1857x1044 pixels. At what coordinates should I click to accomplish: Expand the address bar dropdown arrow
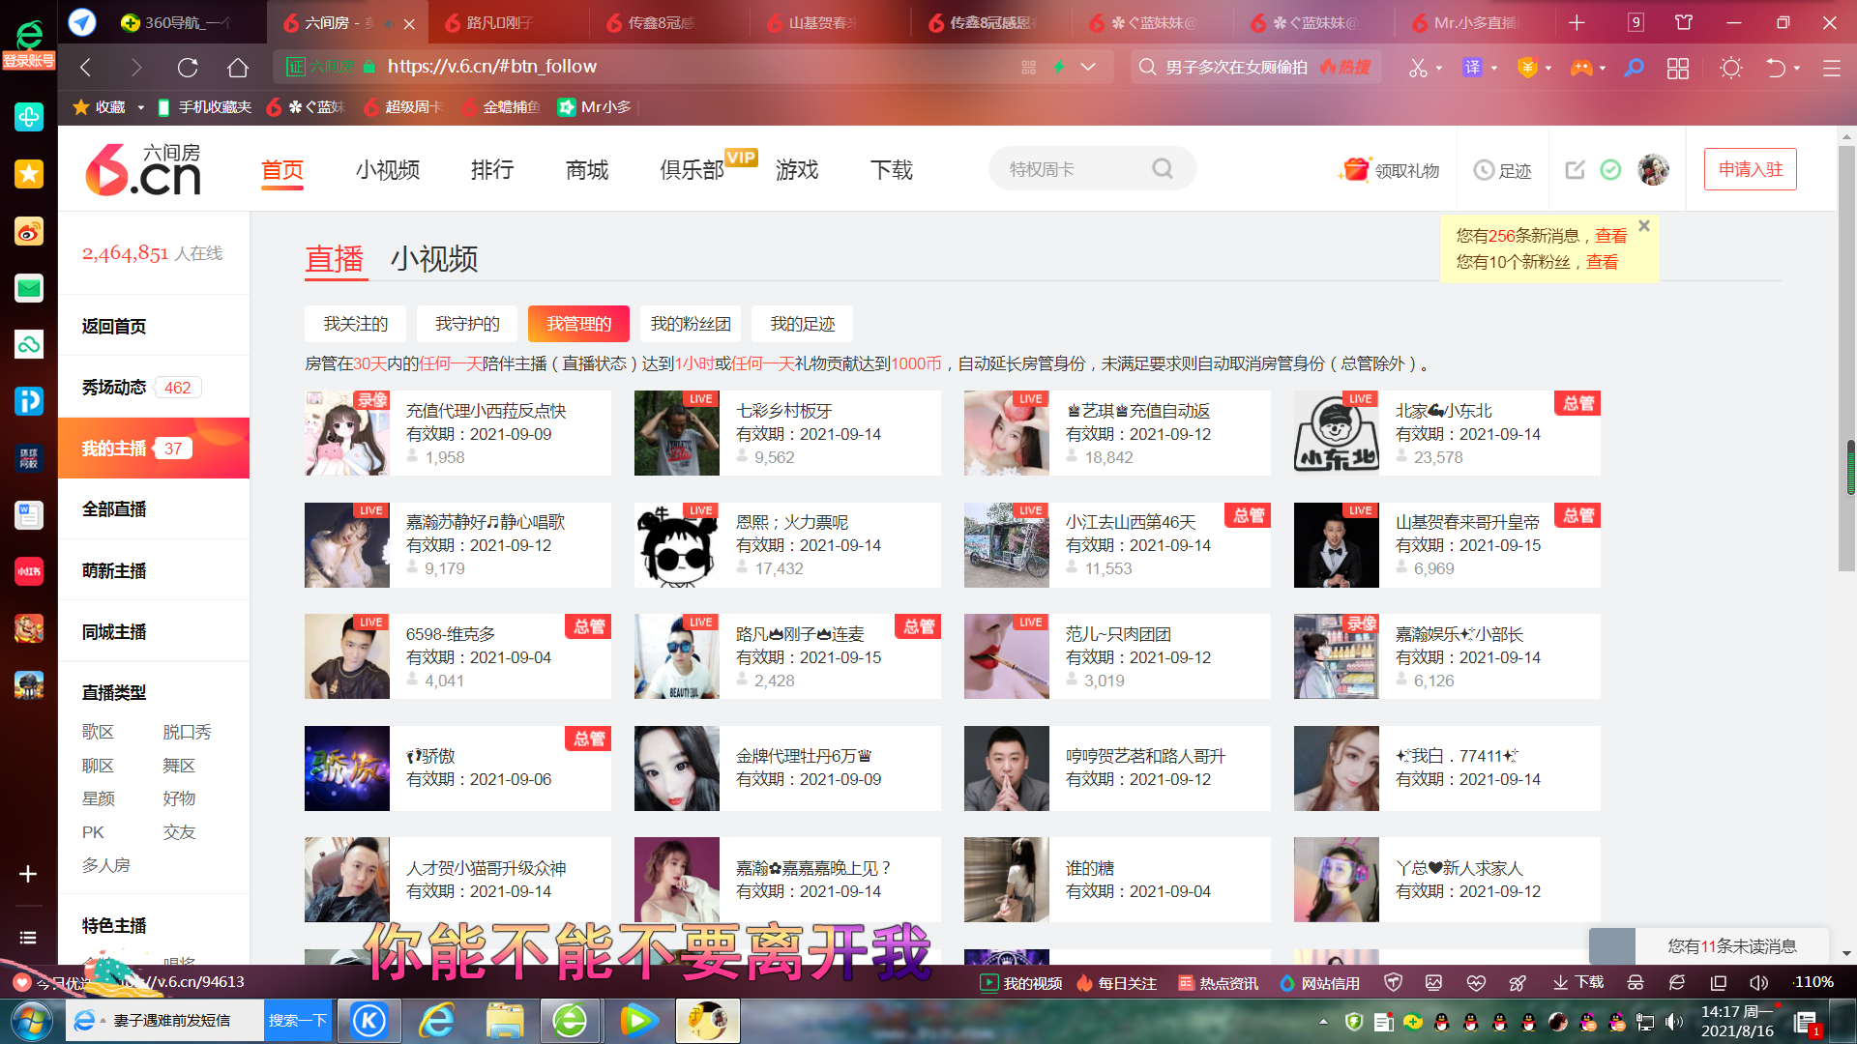coord(1088,67)
